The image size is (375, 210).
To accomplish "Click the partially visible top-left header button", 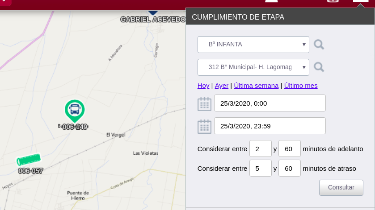I will [5, 3].
